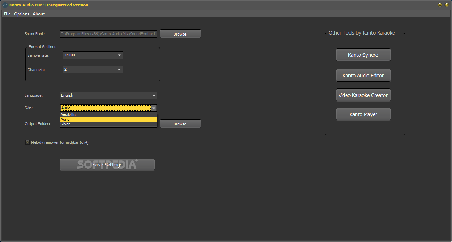Launch Kanto Audio Editor

pyautogui.click(x=363, y=75)
